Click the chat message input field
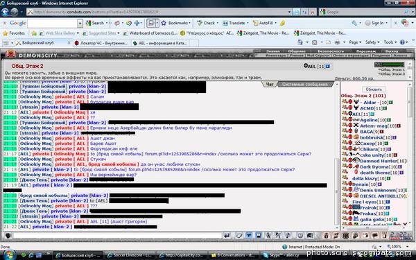 tap(117, 235)
